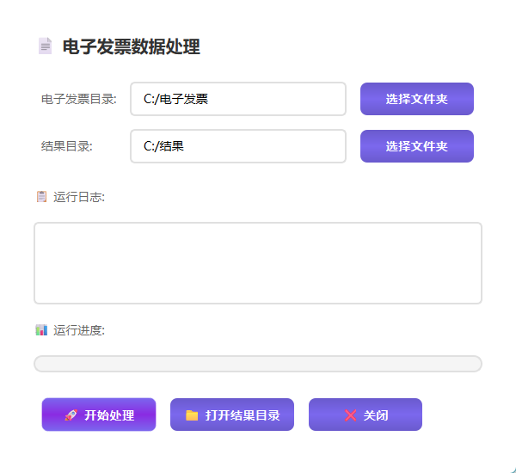
Task: Click the 运行进度 progress bar
Action: click(258, 364)
